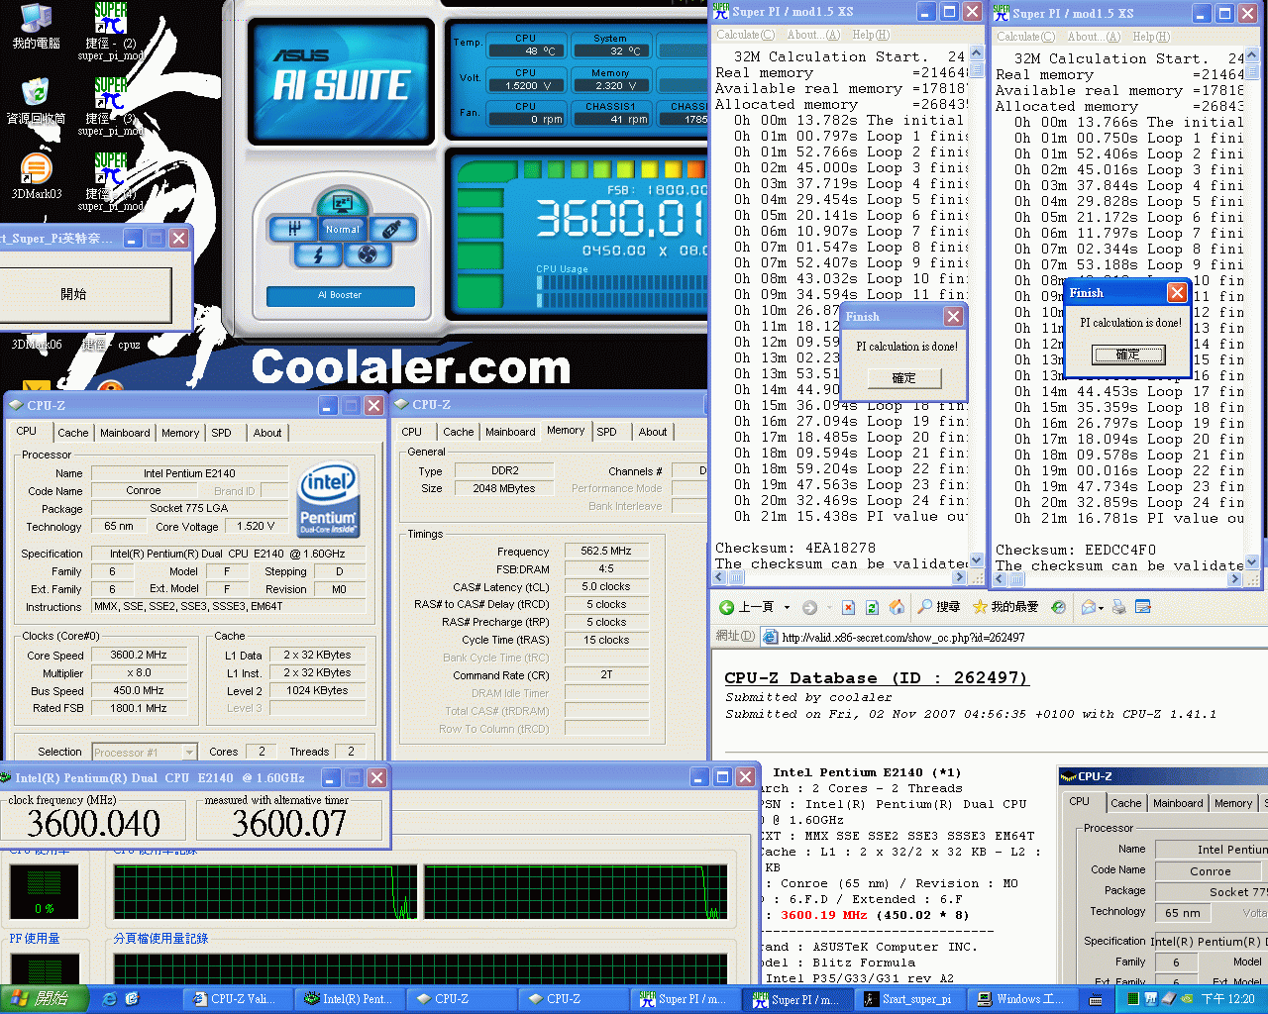Open the Mainboard tab in left CPU-Z window

point(125,433)
